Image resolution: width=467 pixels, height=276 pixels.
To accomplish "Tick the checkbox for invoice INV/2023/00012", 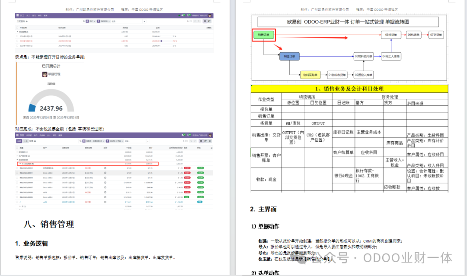I will (17, 168).
